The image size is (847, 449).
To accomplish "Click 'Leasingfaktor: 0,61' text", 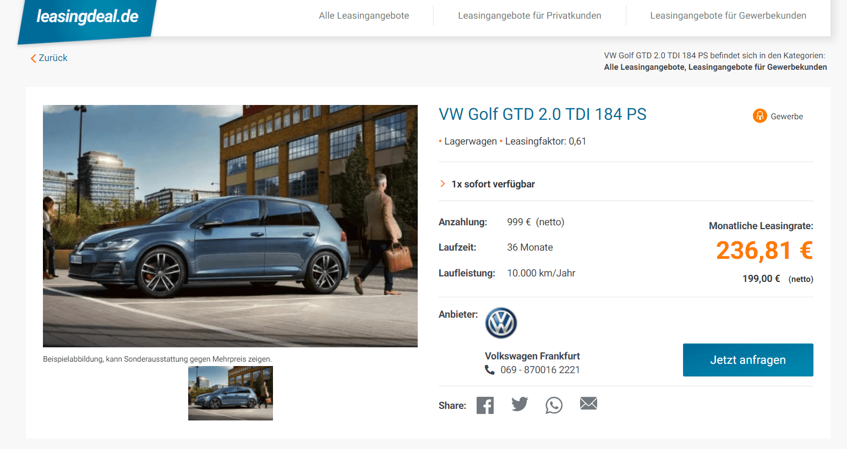I will click(545, 141).
